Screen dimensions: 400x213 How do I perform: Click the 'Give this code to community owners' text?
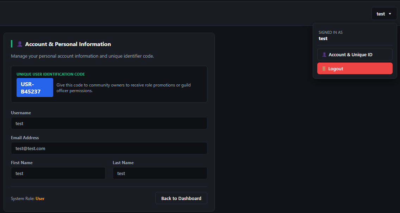point(124,88)
